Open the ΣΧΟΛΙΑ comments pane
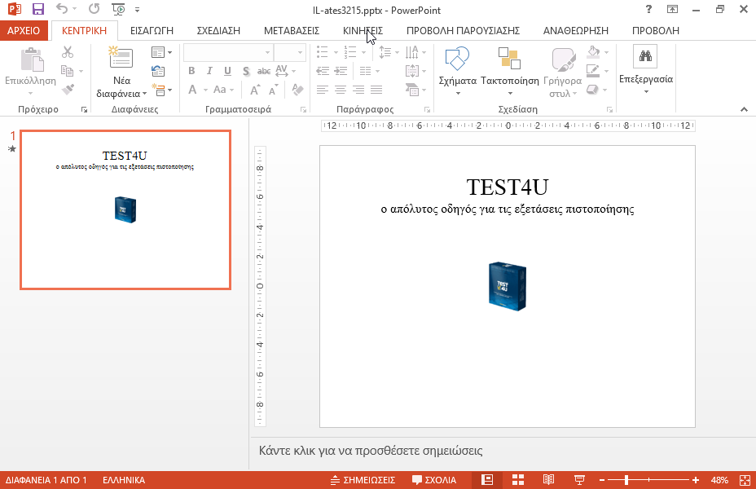Viewport: 756px width, 489px height. point(434,480)
